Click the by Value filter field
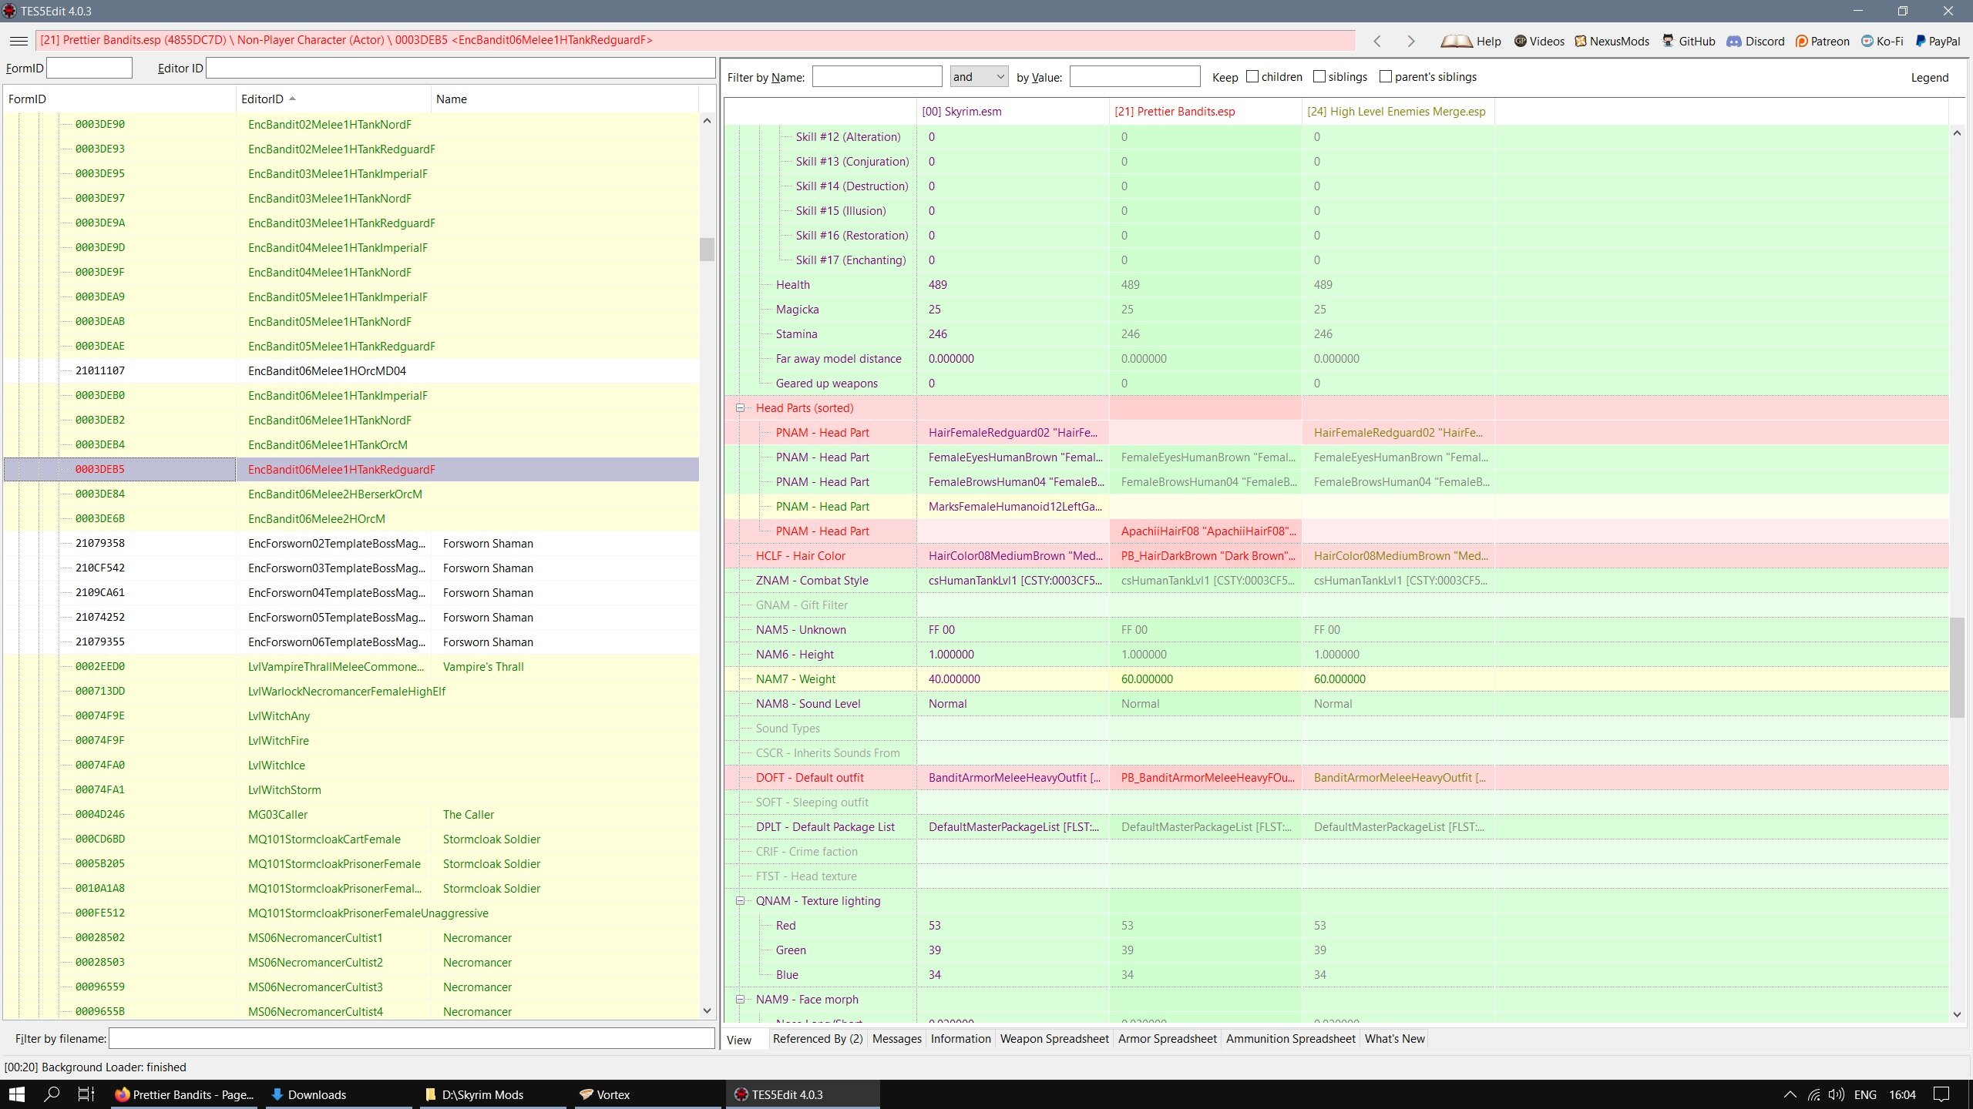1973x1109 pixels. tap(1134, 76)
